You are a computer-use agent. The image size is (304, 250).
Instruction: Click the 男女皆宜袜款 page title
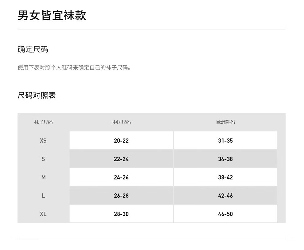point(52,16)
